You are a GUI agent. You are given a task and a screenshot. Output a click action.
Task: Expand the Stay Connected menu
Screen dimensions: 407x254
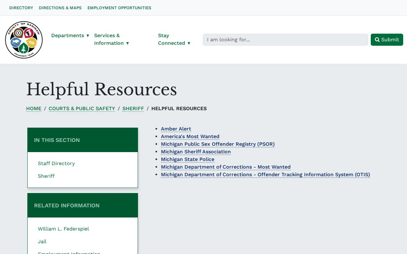click(174, 39)
